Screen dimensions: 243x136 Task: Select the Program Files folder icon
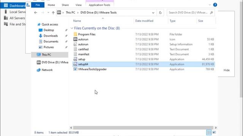(75, 34)
